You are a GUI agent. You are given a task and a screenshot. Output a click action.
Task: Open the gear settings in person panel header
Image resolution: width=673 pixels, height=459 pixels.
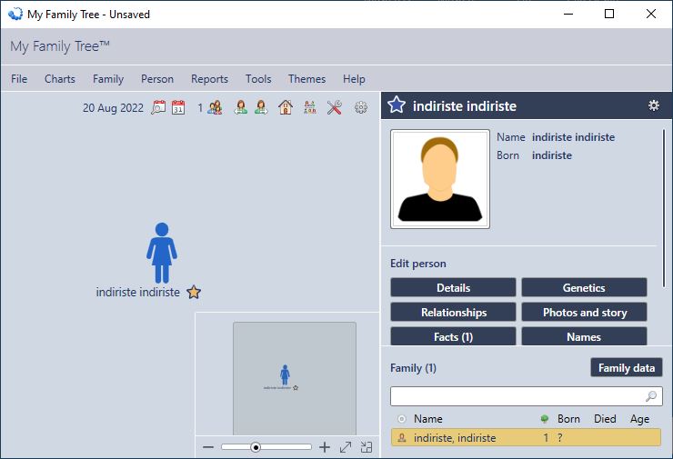click(653, 105)
